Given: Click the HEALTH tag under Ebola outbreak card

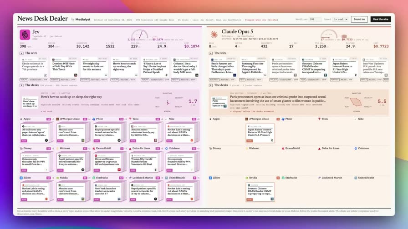Looking at the screenshot, I should (24, 80).
